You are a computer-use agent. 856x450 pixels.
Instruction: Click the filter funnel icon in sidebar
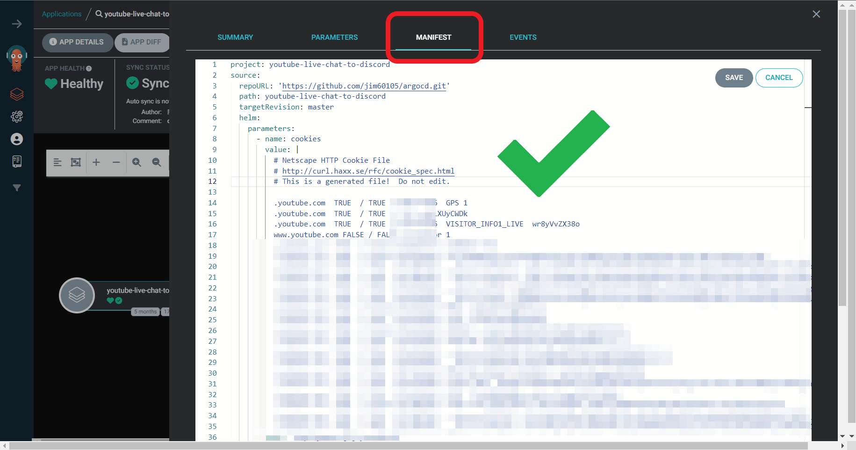[17, 188]
